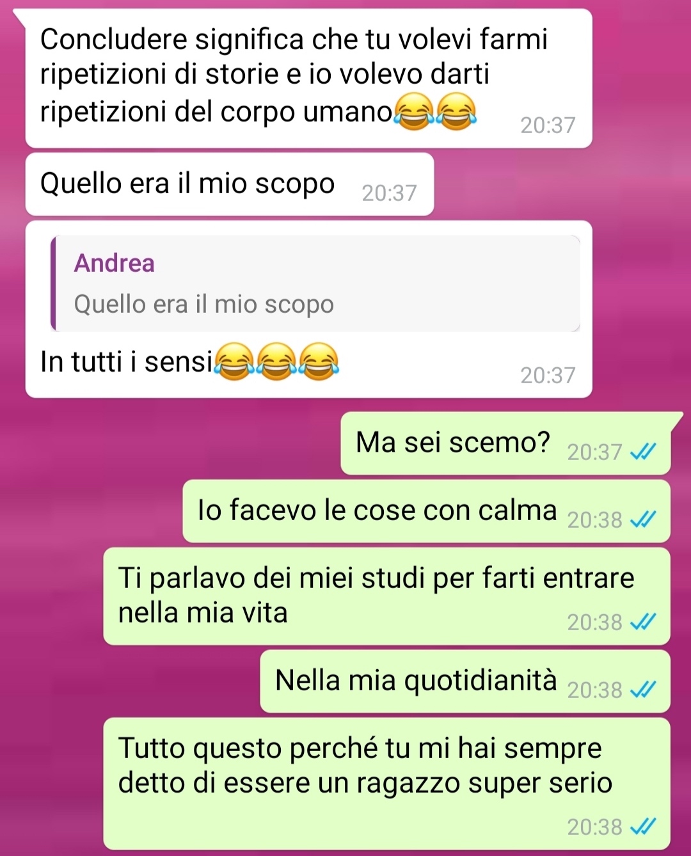Select the message 'Ma sei scemo?'
The width and height of the screenshot is (691, 856).
[505, 443]
